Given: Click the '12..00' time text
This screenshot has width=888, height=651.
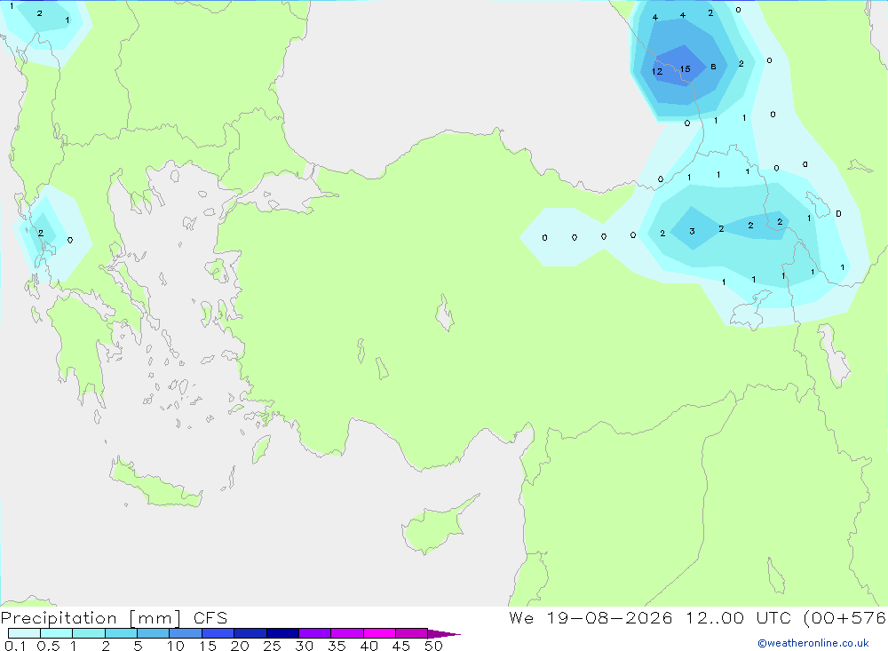Looking at the screenshot, I should (715, 617).
